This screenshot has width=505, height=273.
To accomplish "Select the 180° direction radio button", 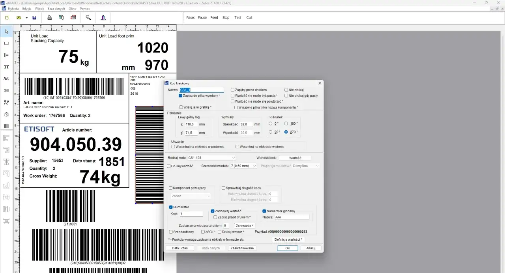I will tap(286, 123).
